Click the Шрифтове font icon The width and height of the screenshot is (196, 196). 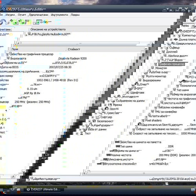(x=127, y=93)
